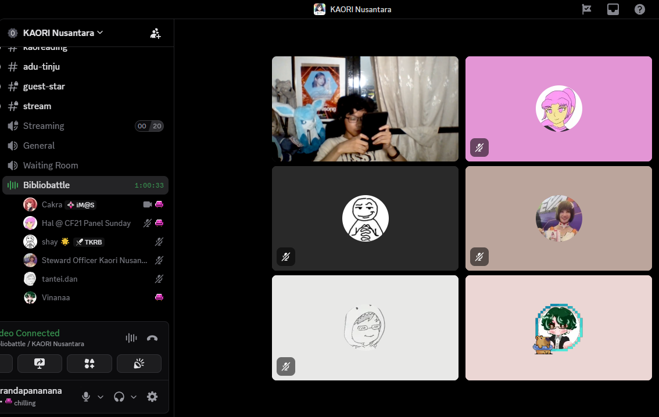Click the Video Connected status text
The height and width of the screenshot is (417, 659).
(x=30, y=333)
